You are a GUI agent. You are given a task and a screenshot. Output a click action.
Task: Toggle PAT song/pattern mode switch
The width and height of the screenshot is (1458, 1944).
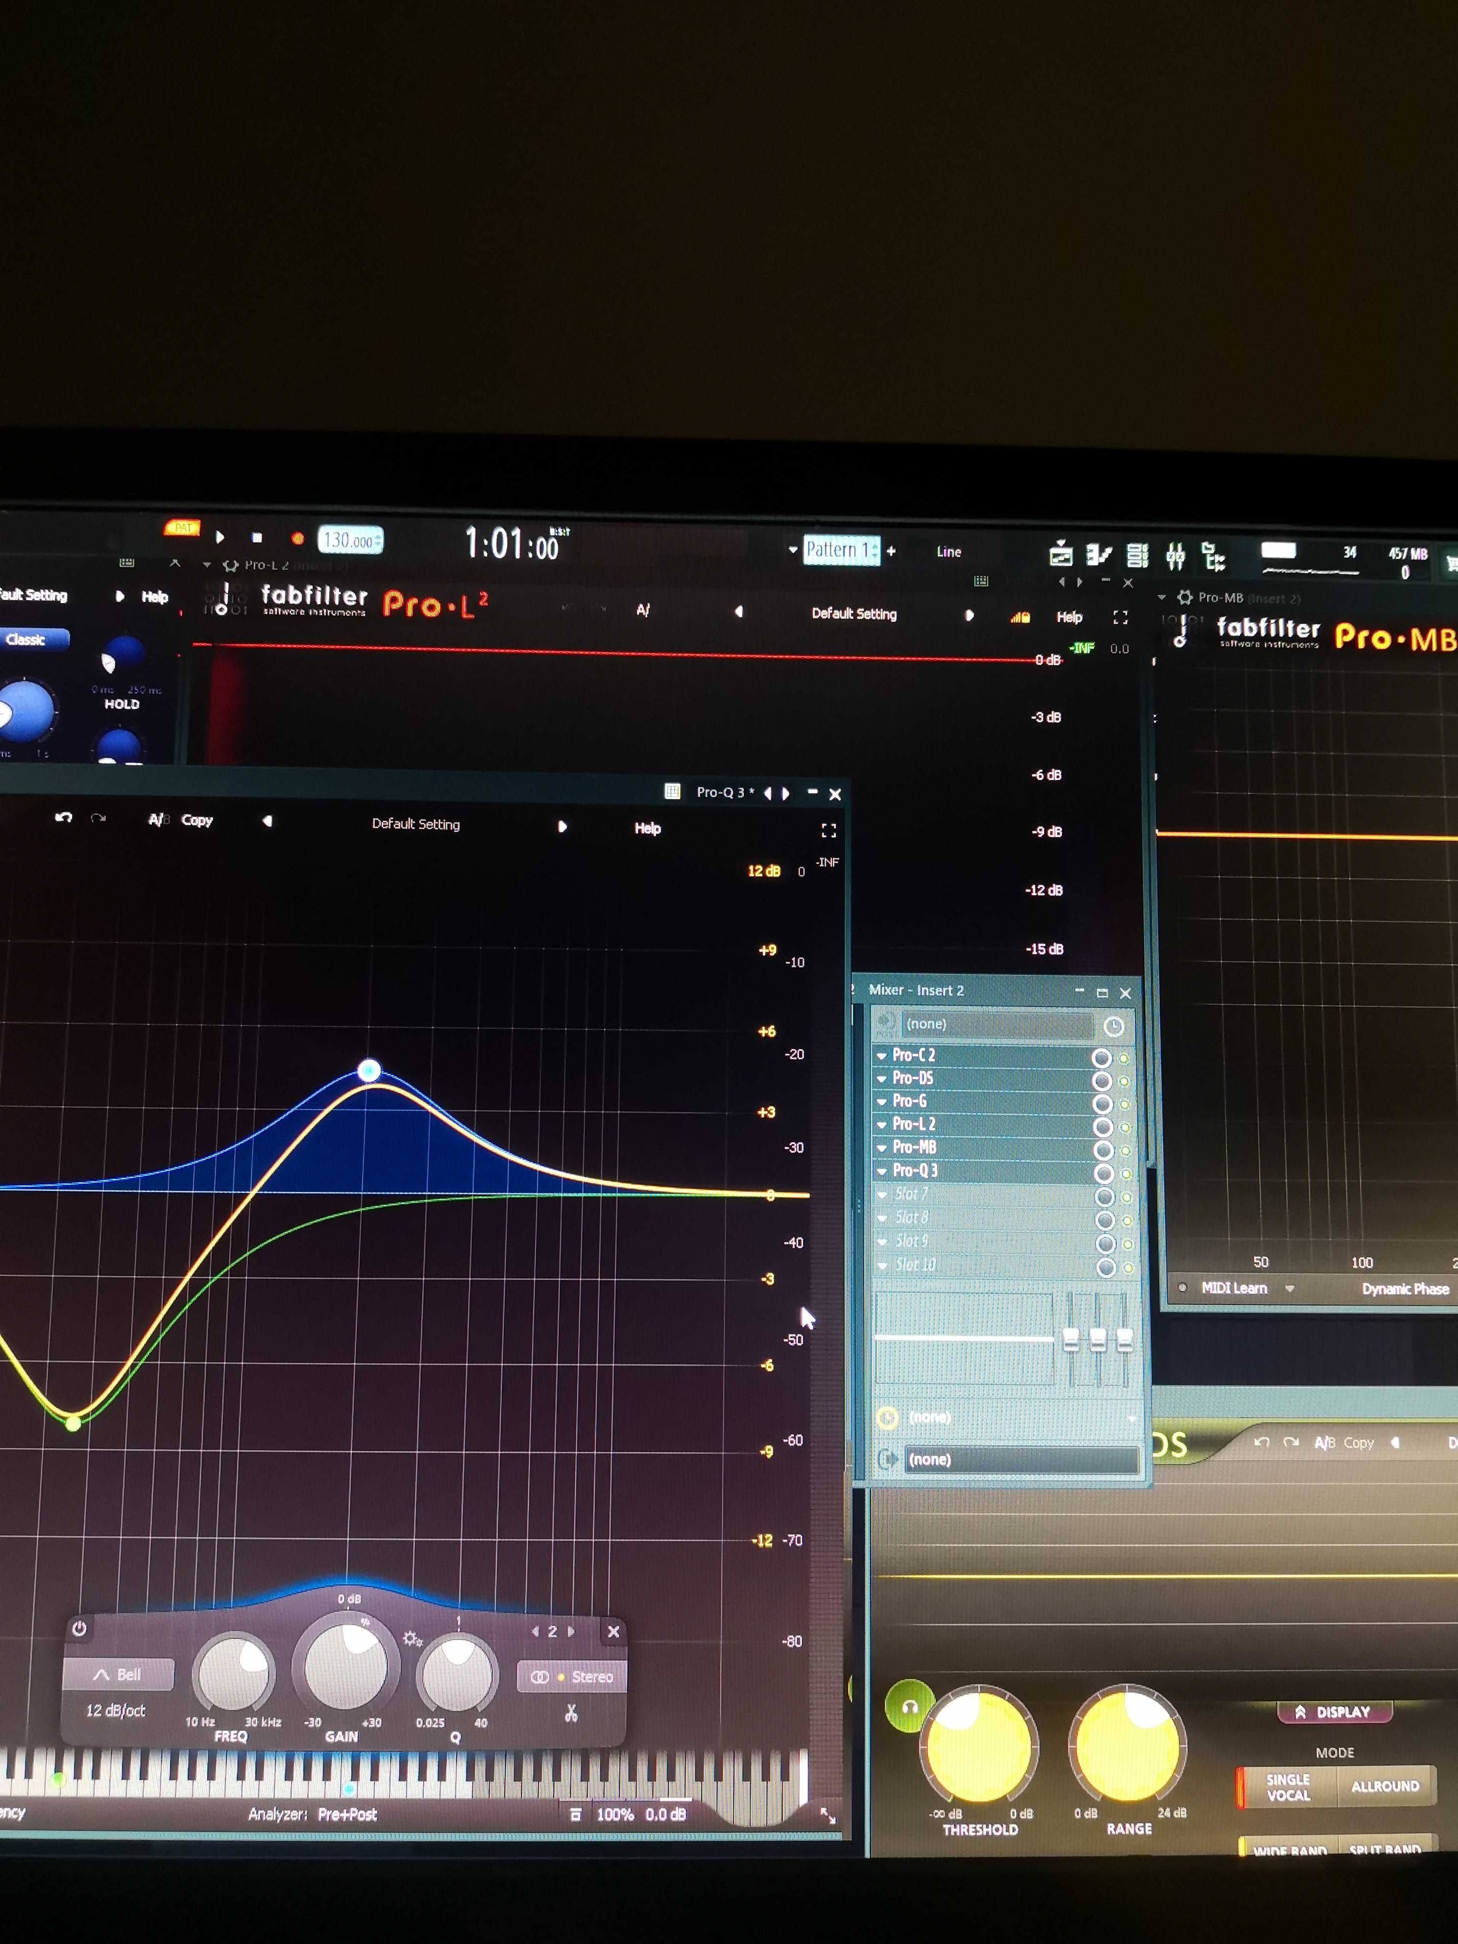tap(182, 527)
